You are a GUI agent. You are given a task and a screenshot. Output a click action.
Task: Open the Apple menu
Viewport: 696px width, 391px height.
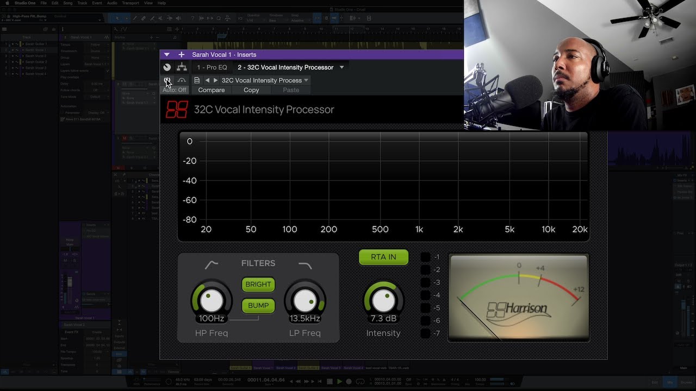point(7,3)
